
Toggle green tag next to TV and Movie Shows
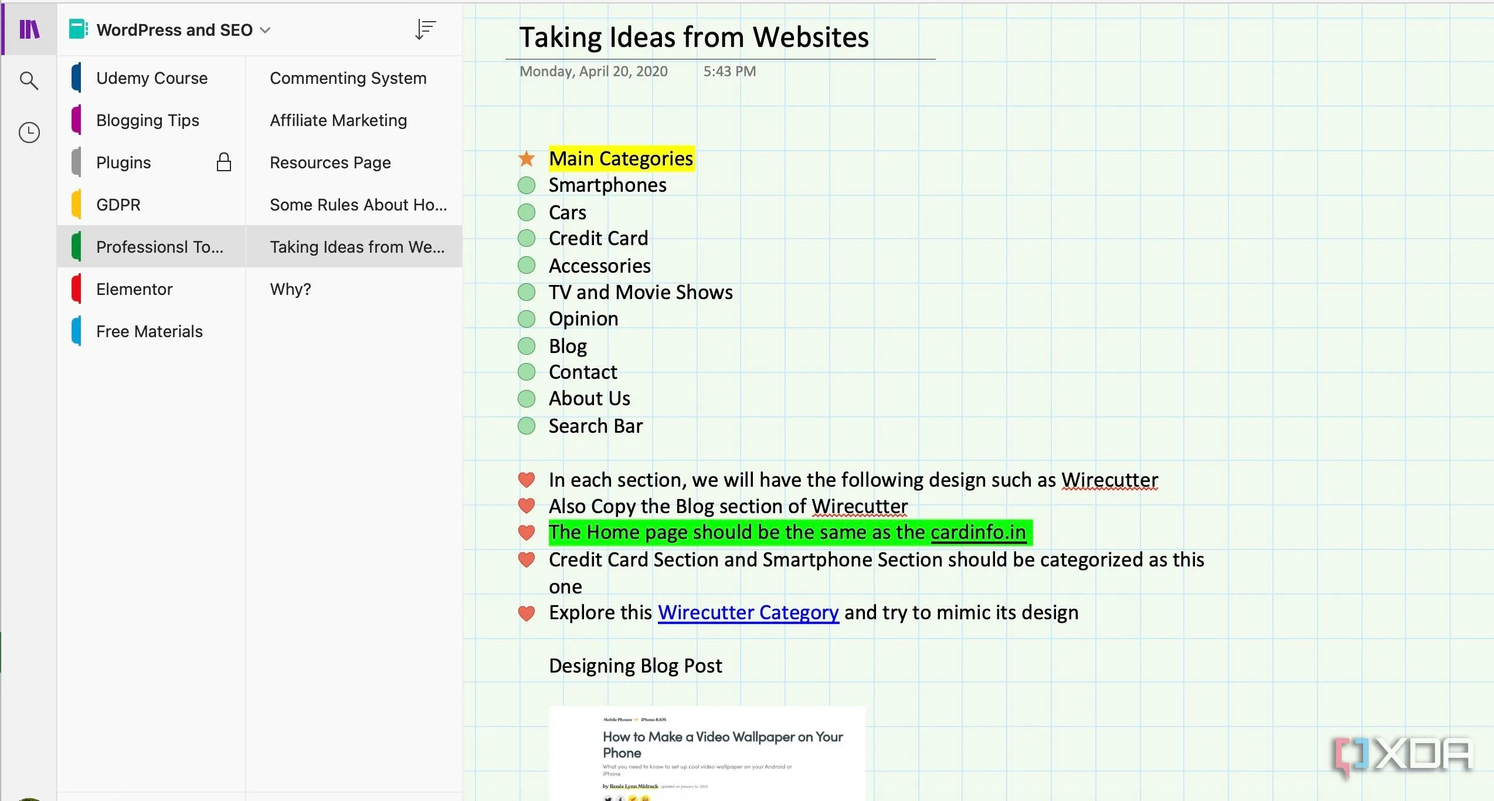tap(527, 292)
